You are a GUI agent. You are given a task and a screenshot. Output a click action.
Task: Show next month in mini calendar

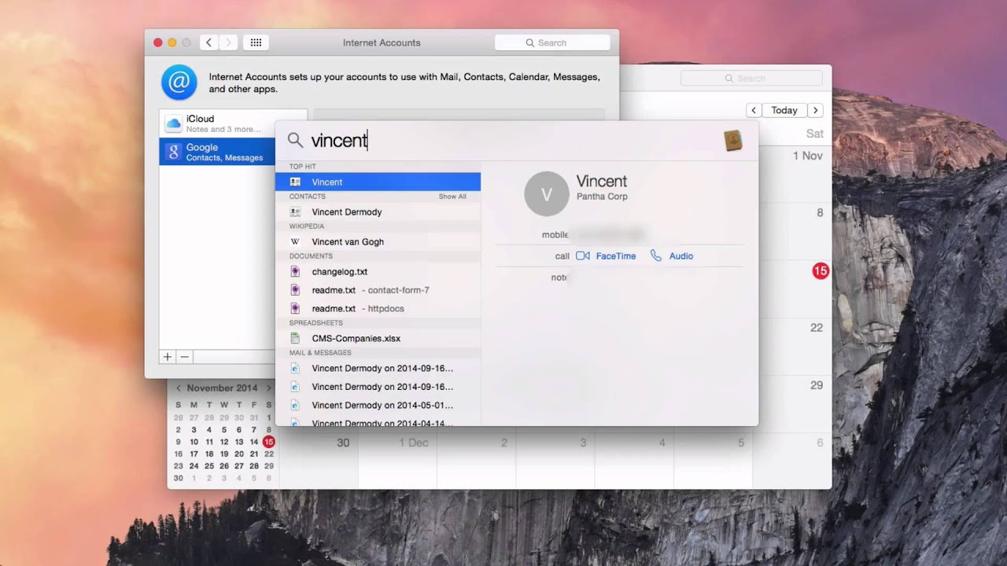[x=269, y=388]
